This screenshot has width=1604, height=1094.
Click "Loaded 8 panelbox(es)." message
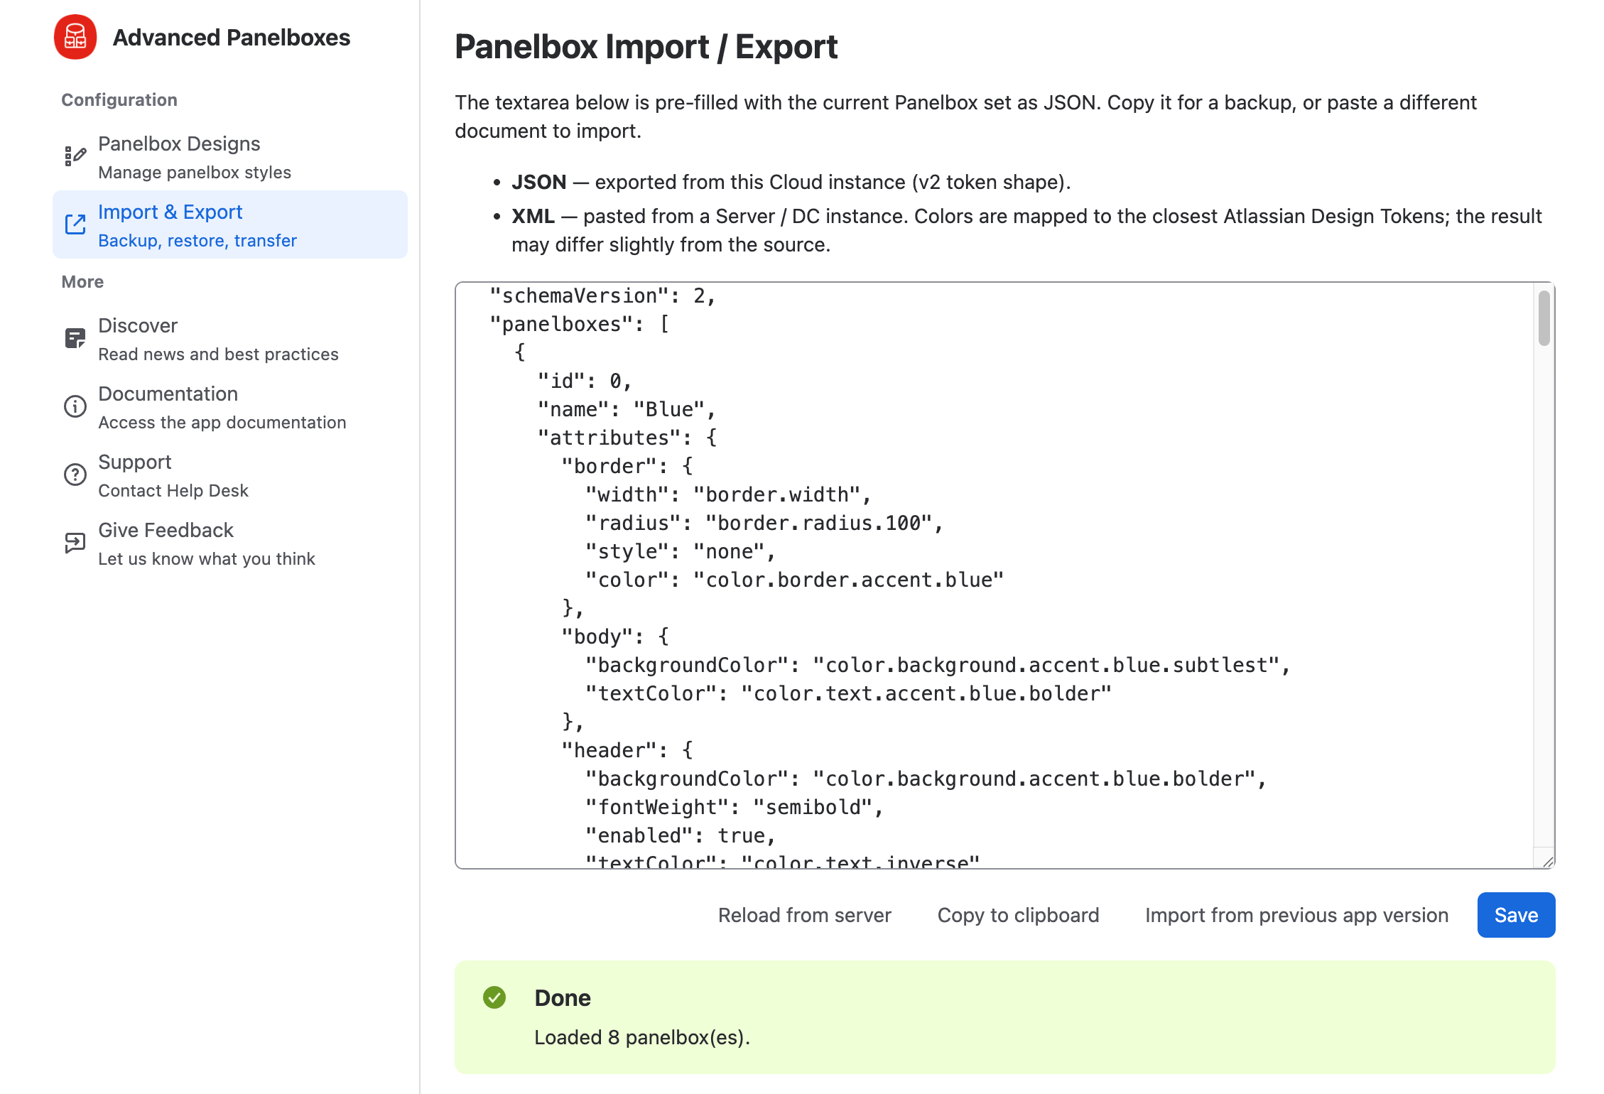tap(642, 1037)
